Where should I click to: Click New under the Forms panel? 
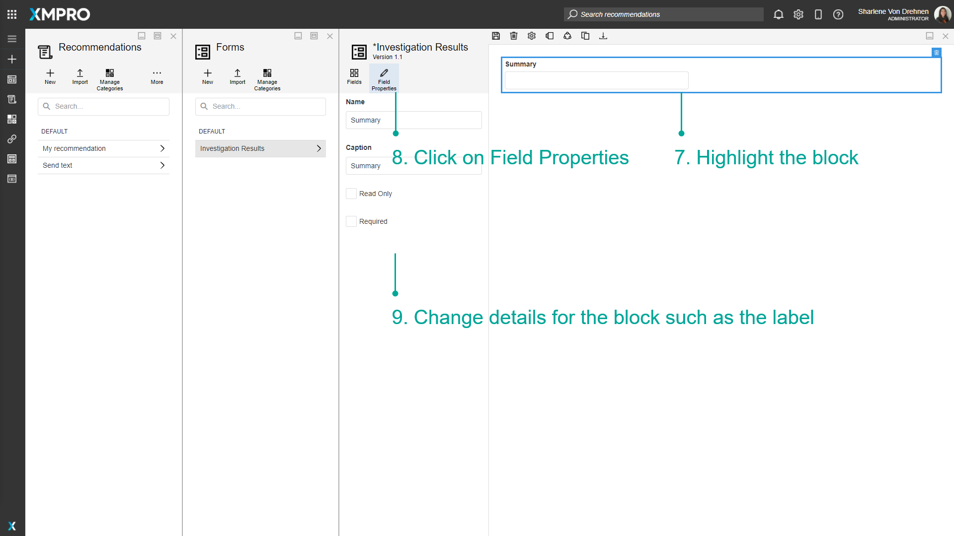pyautogui.click(x=207, y=76)
